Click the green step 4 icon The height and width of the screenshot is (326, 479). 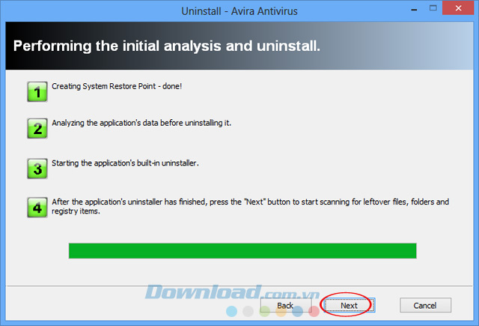pyautogui.click(x=37, y=208)
